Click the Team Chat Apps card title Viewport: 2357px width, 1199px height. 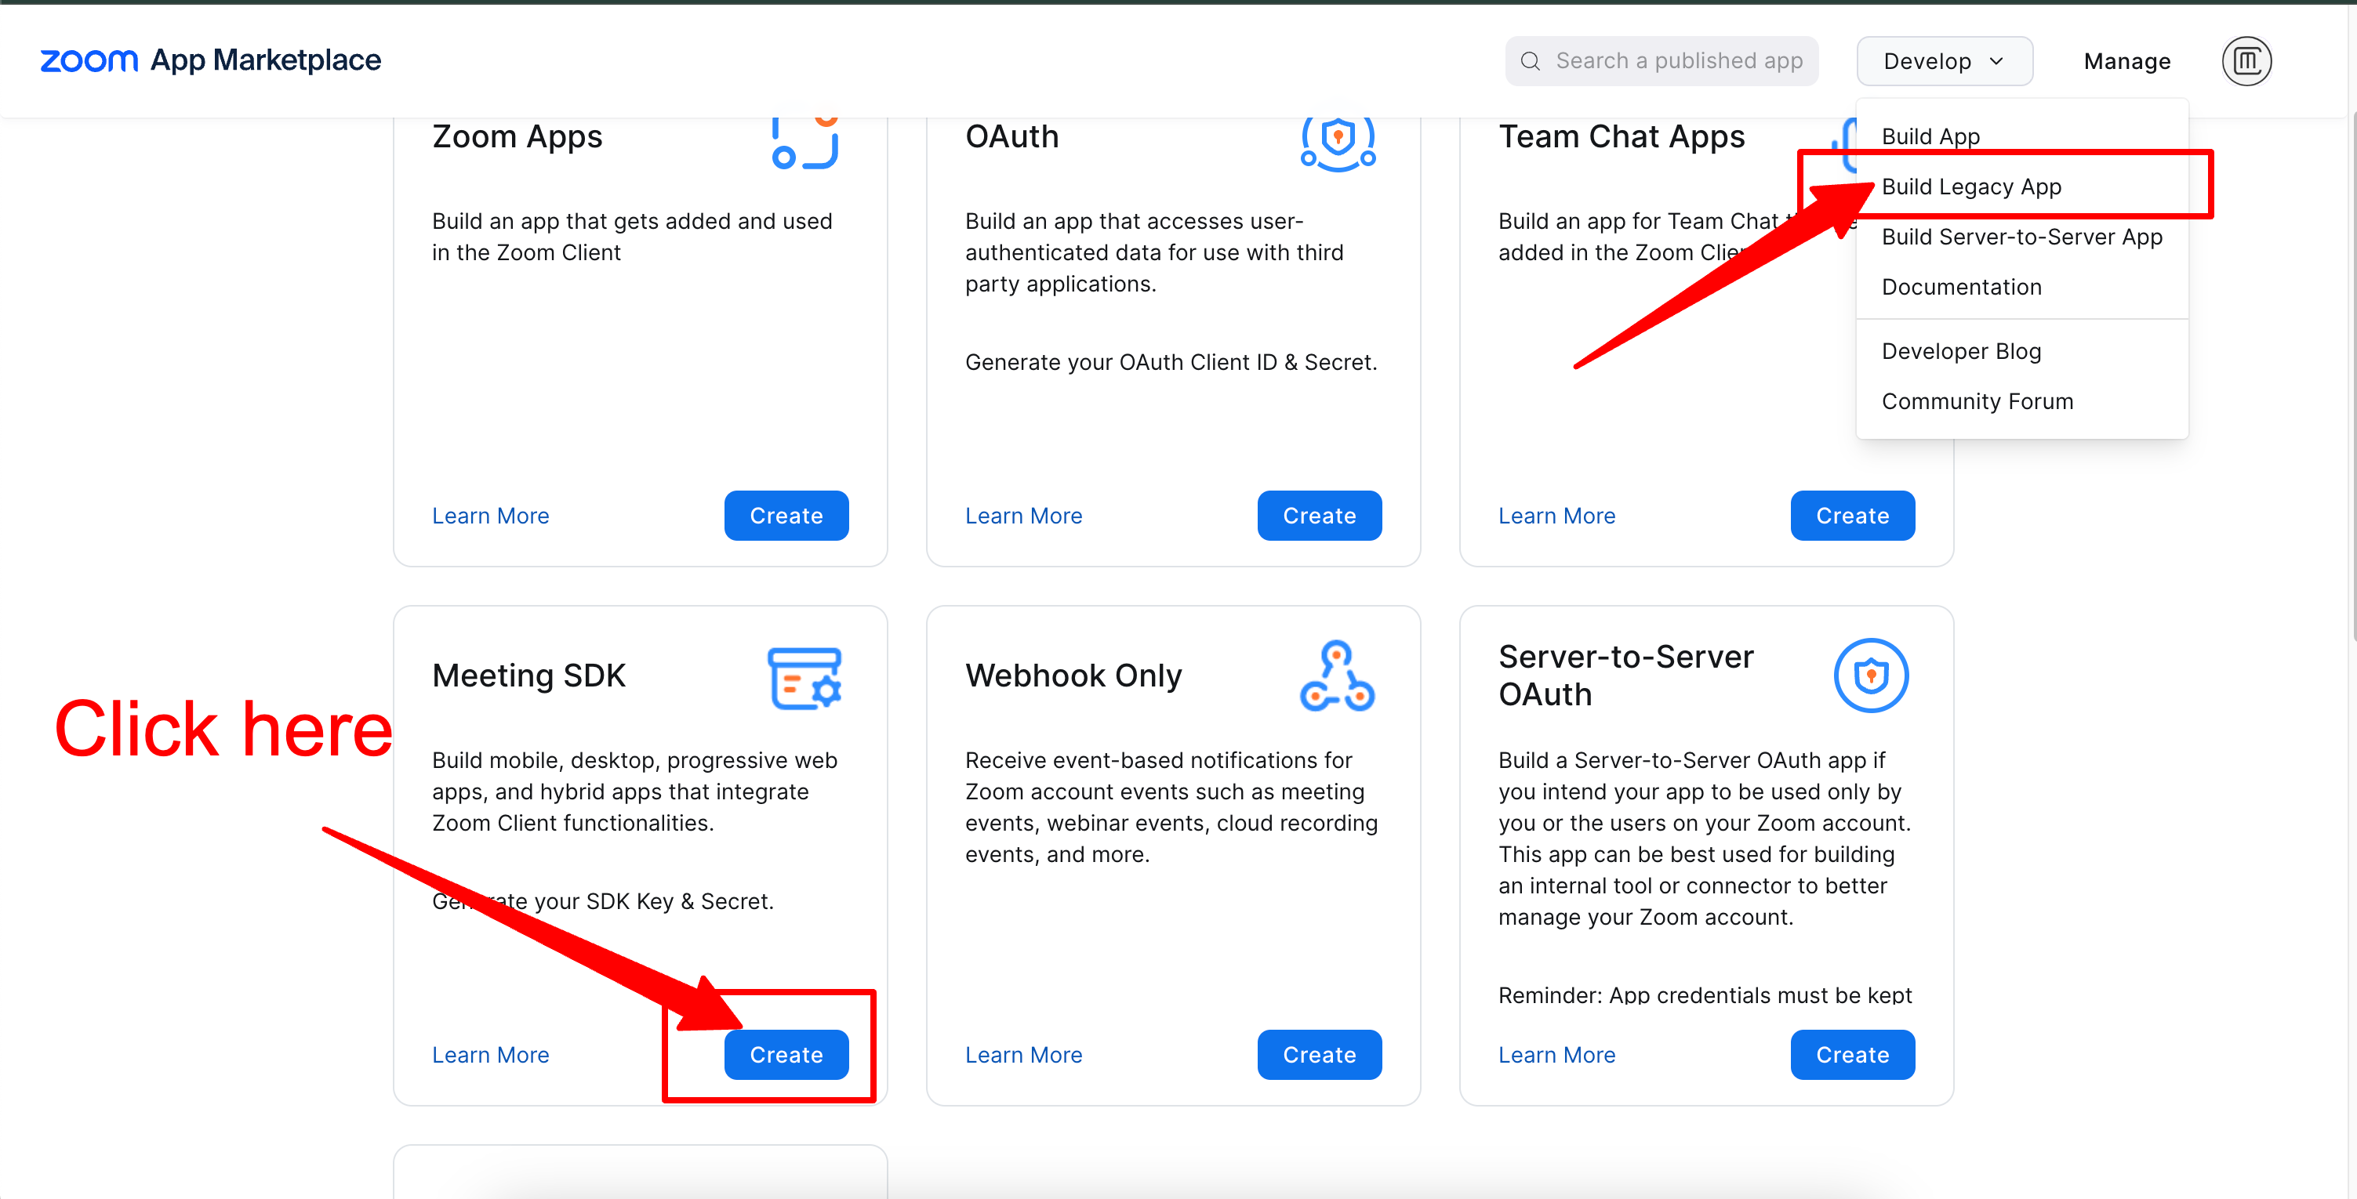(1622, 136)
